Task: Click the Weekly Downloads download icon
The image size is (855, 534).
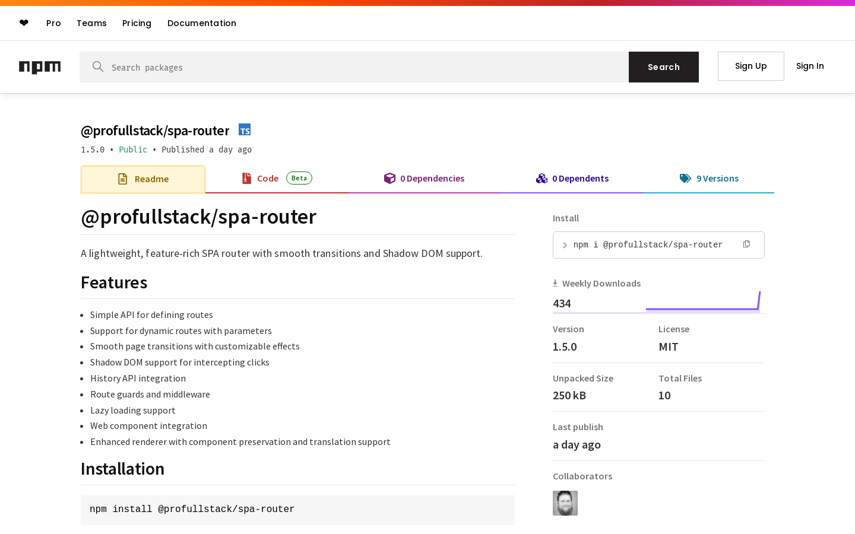Action: (x=555, y=283)
